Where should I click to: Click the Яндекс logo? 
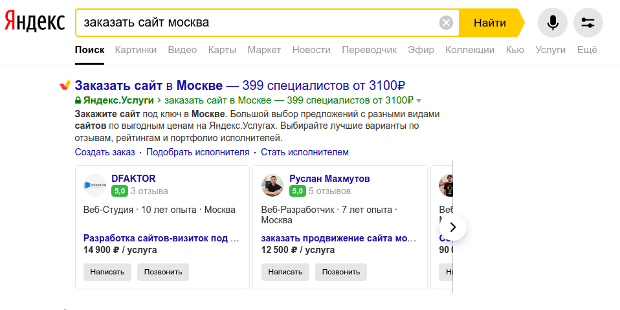34,21
